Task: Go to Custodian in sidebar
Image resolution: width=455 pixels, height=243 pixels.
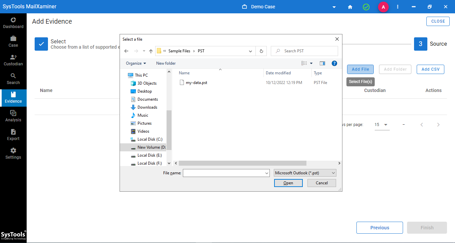Action: (13, 60)
